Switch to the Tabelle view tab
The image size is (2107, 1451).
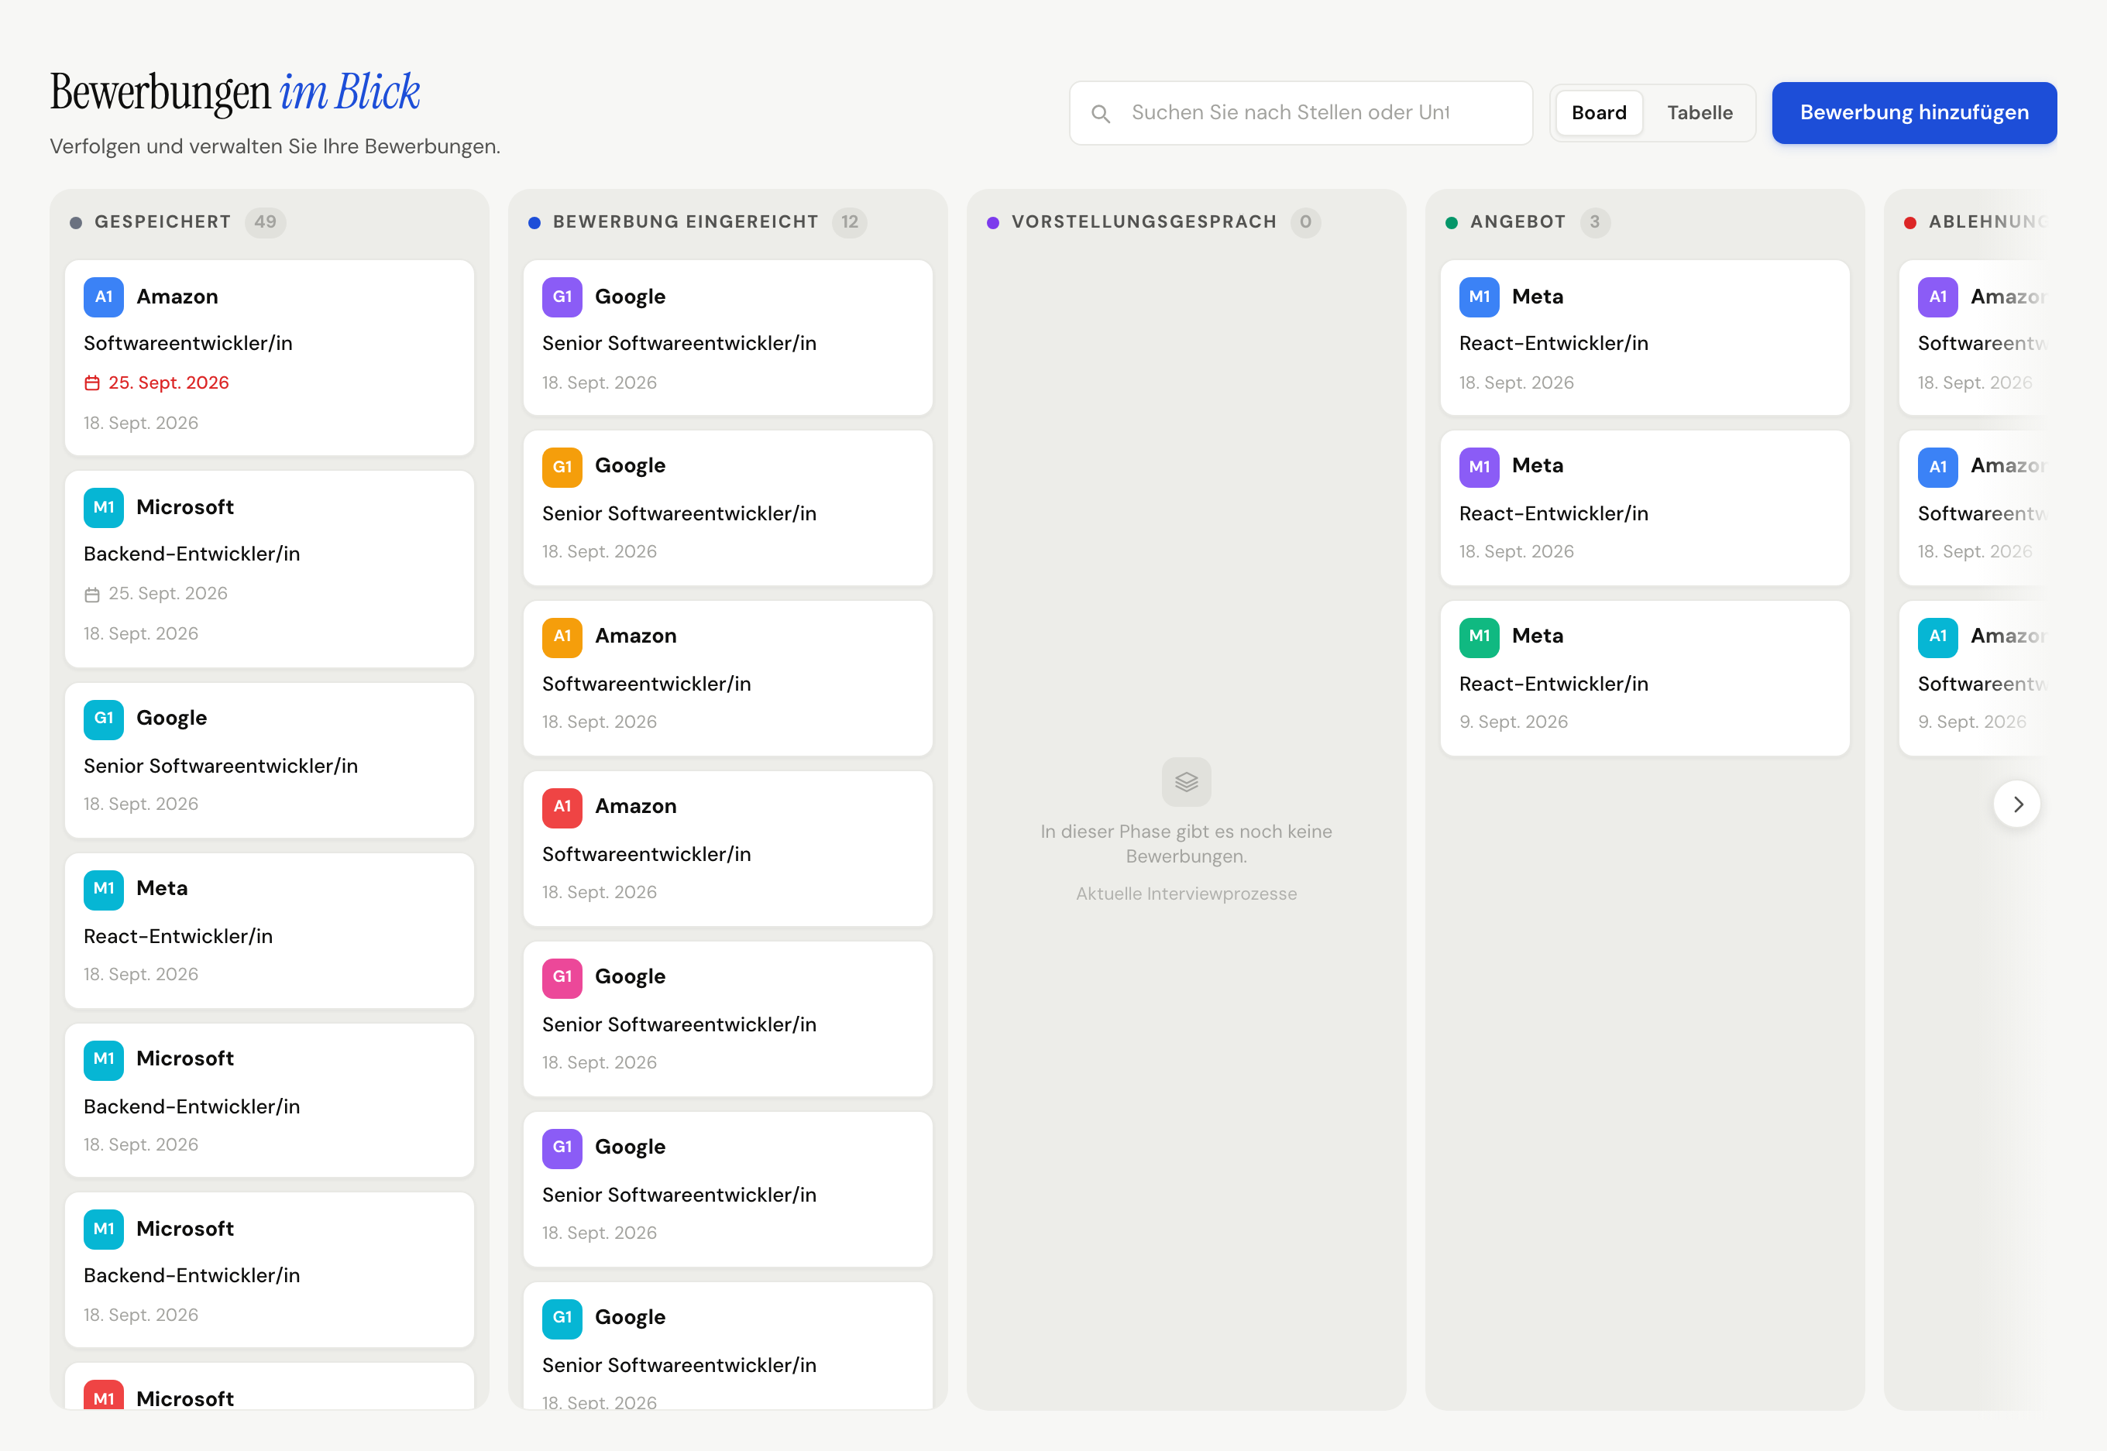coord(1699,113)
